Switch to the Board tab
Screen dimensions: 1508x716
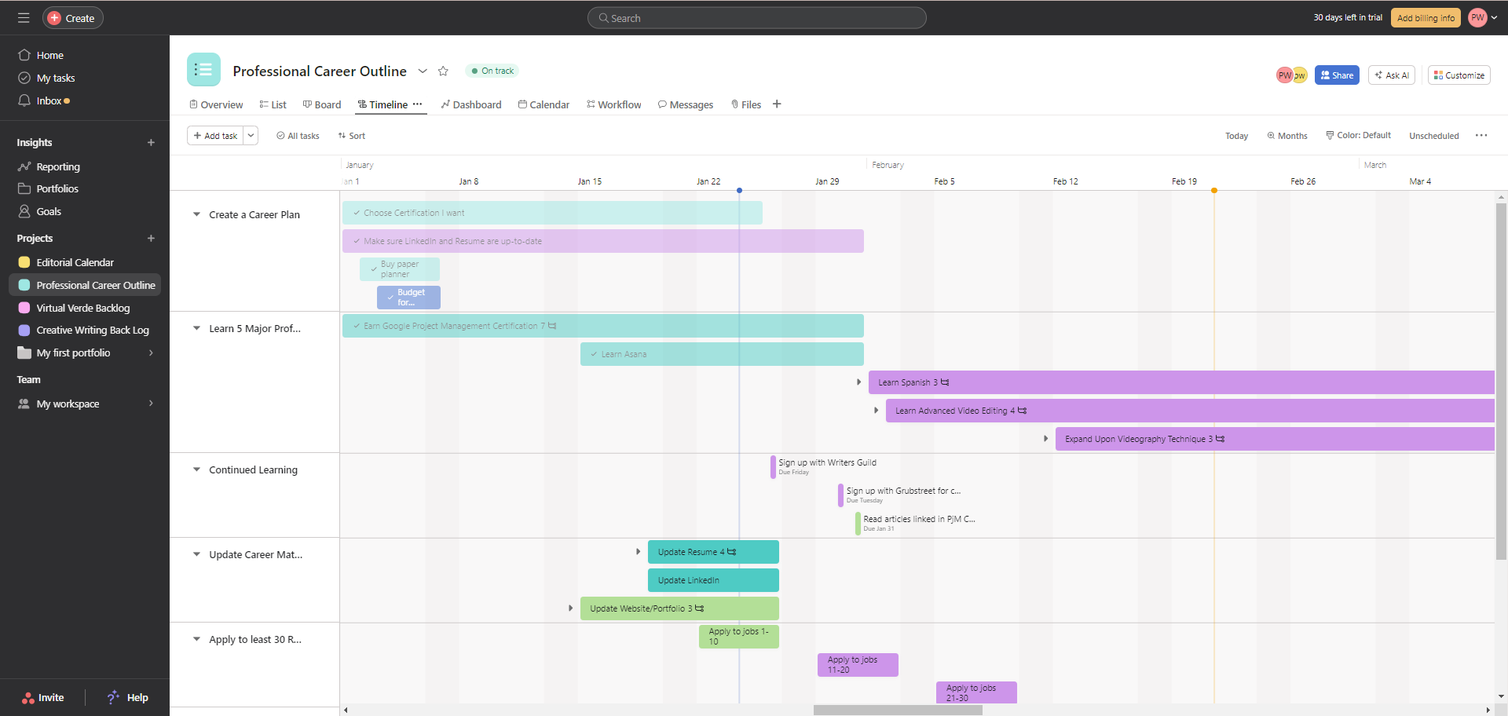322,104
